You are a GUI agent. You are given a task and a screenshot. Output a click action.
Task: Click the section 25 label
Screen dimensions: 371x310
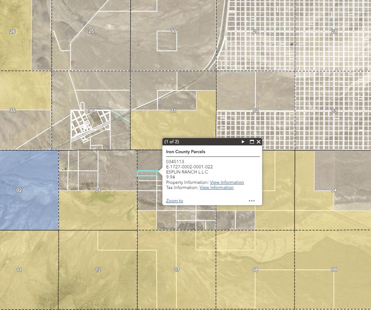[91, 31]
